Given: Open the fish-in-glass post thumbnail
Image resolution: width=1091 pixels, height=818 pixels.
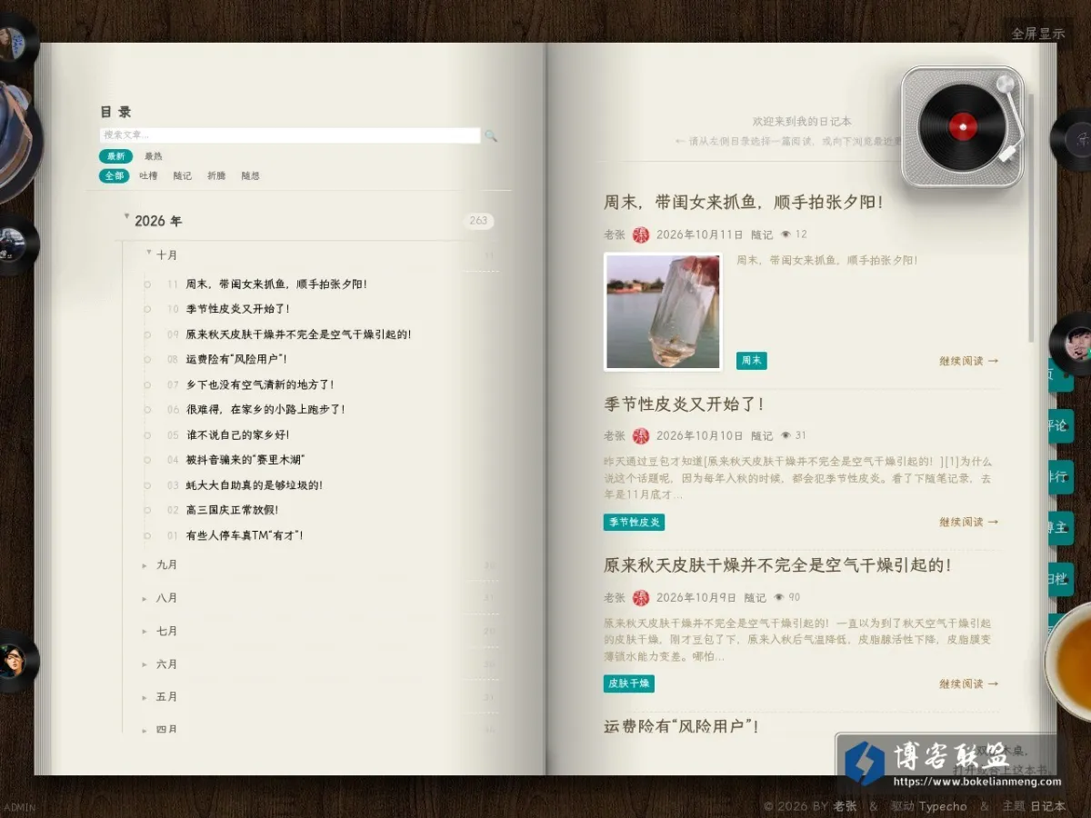Looking at the screenshot, I should pyautogui.click(x=663, y=312).
